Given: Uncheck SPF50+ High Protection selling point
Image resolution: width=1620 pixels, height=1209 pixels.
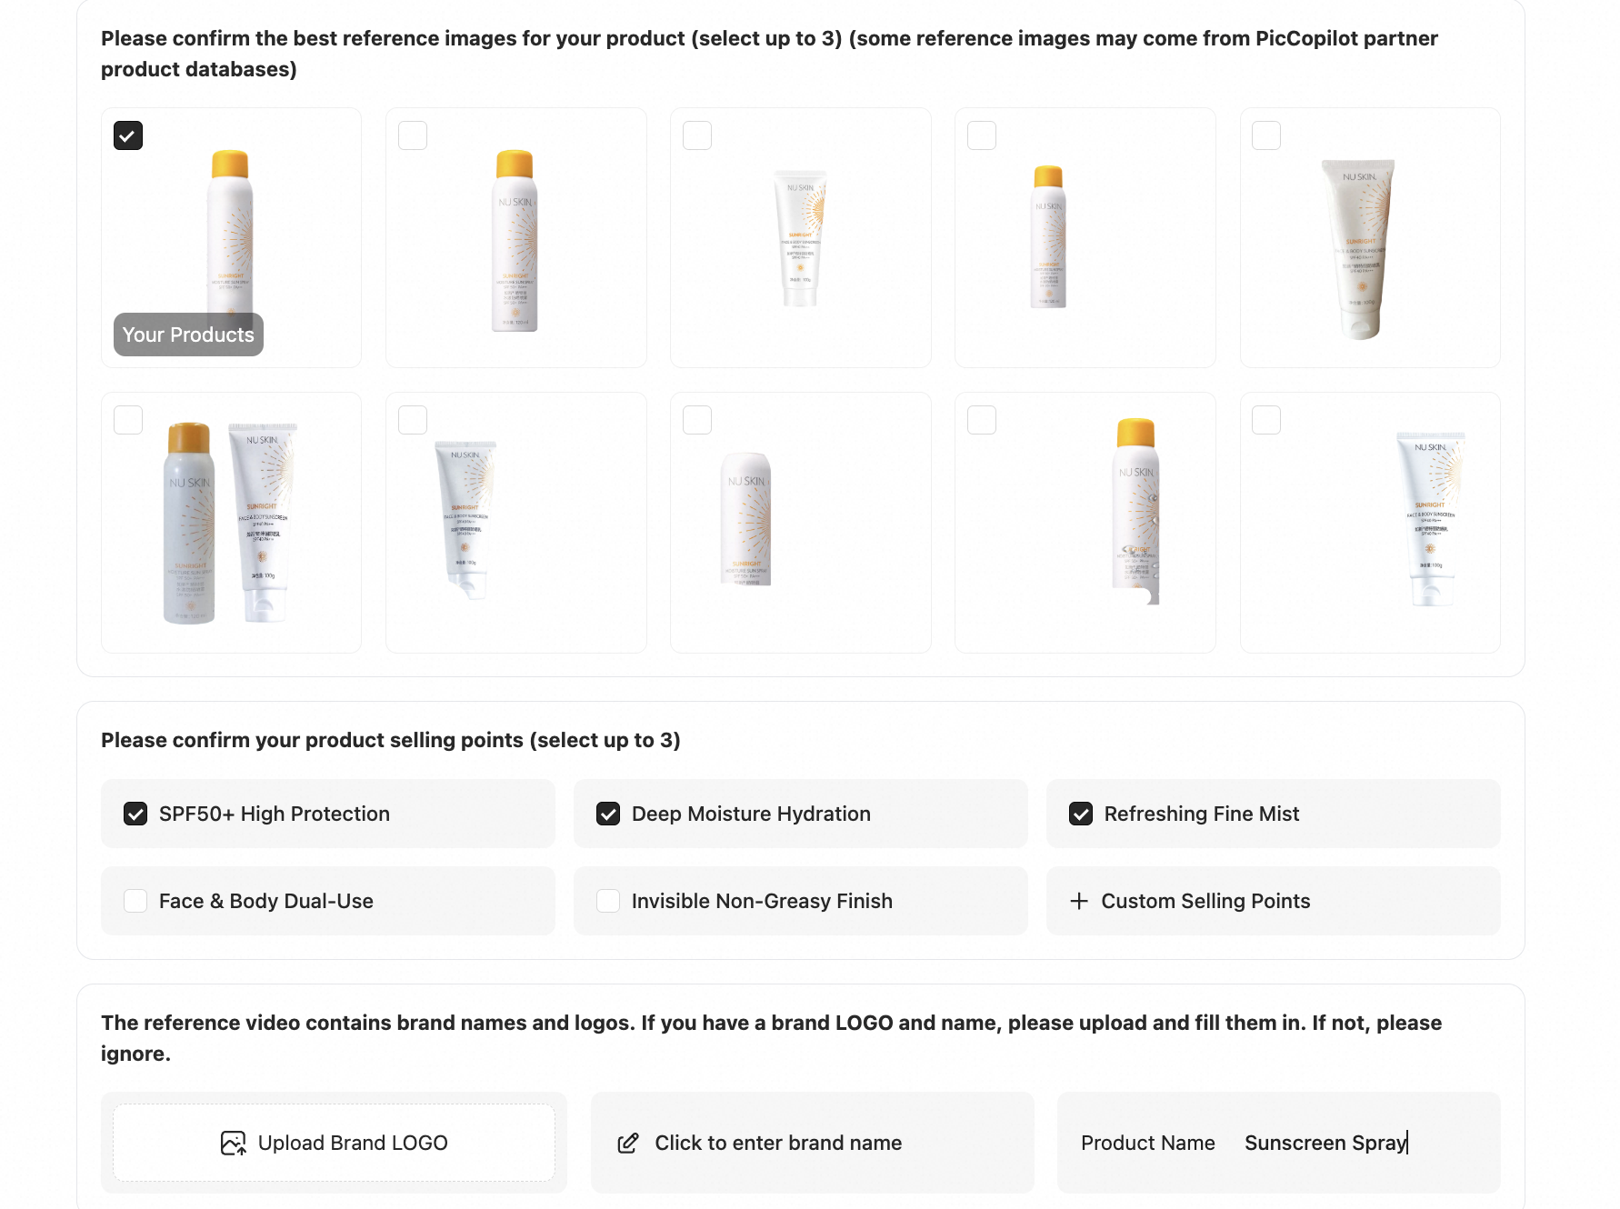Looking at the screenshot, I should point(135,814).
